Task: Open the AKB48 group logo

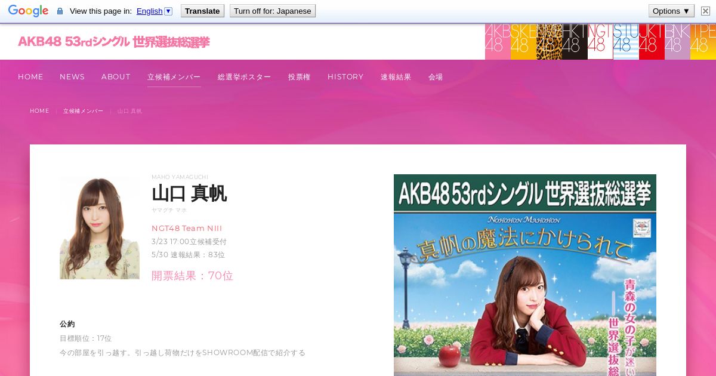Action: tap(498, 42)
